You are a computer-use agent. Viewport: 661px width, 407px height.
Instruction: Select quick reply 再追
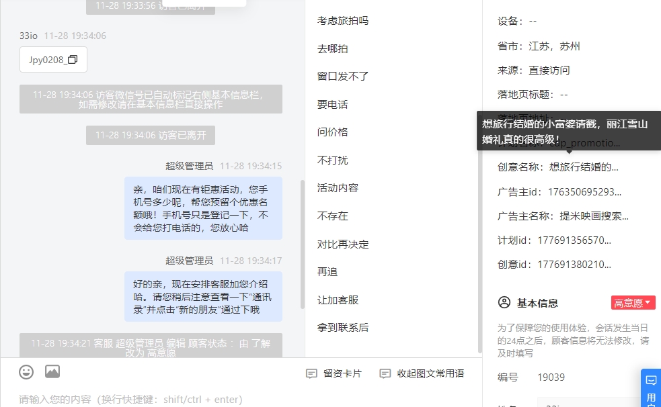327,272
